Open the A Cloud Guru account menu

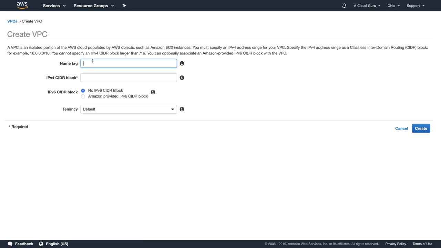367,6
